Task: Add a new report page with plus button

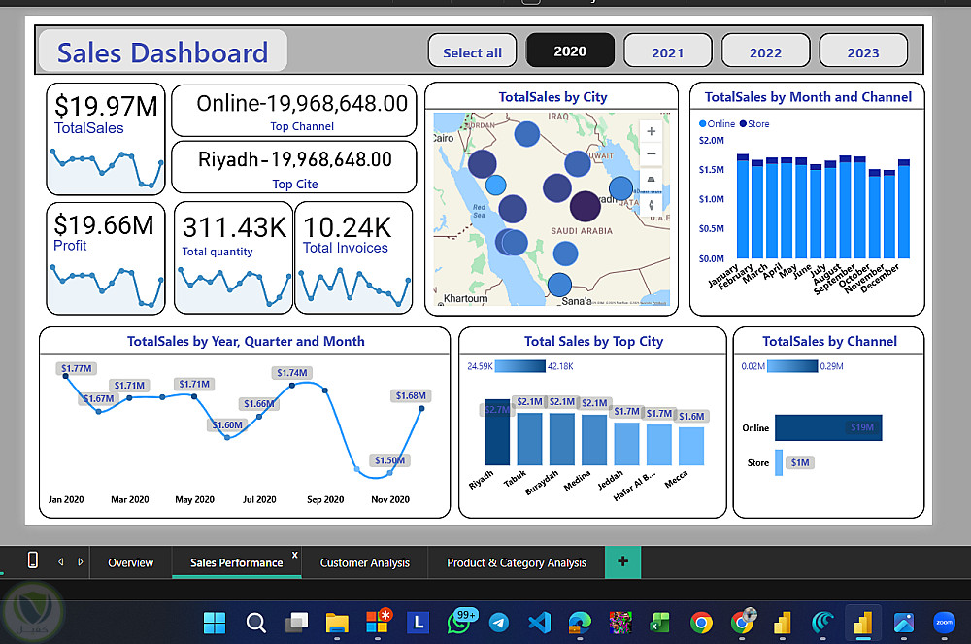Action: pyautogui.click(x=623, y=561)
